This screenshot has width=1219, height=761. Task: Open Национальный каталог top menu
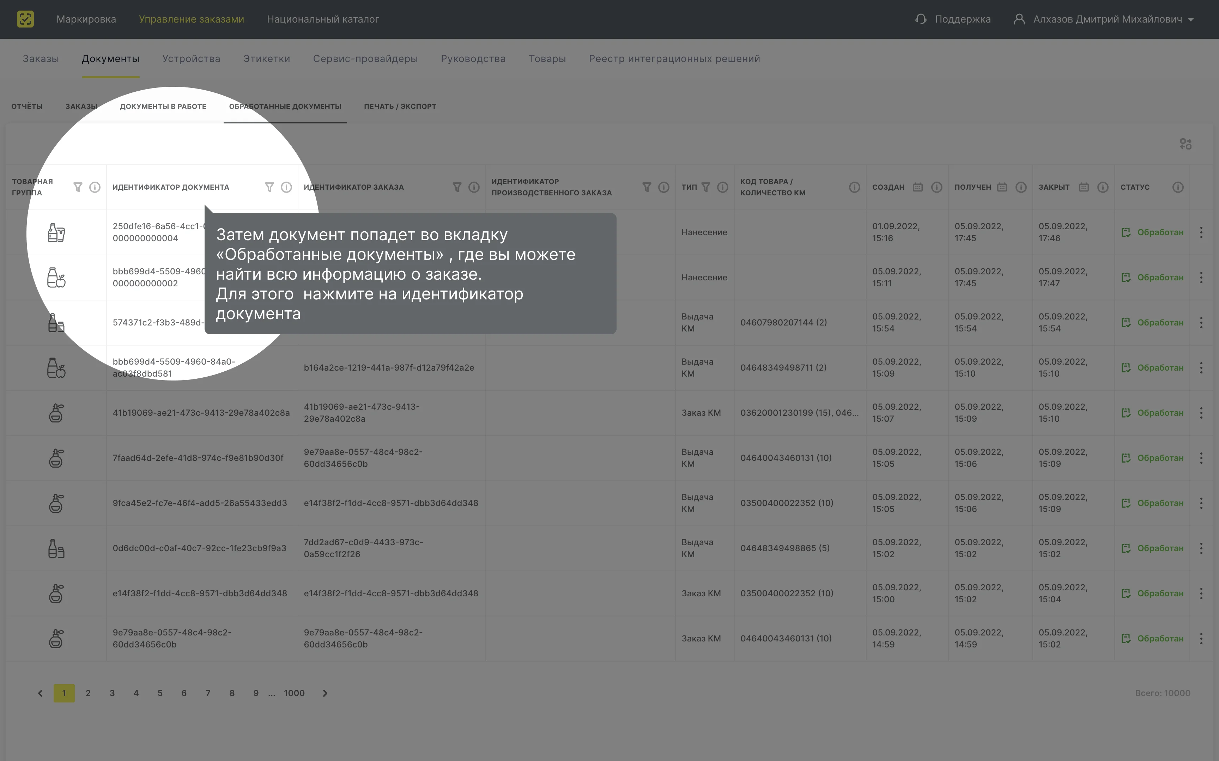[323, 19]
